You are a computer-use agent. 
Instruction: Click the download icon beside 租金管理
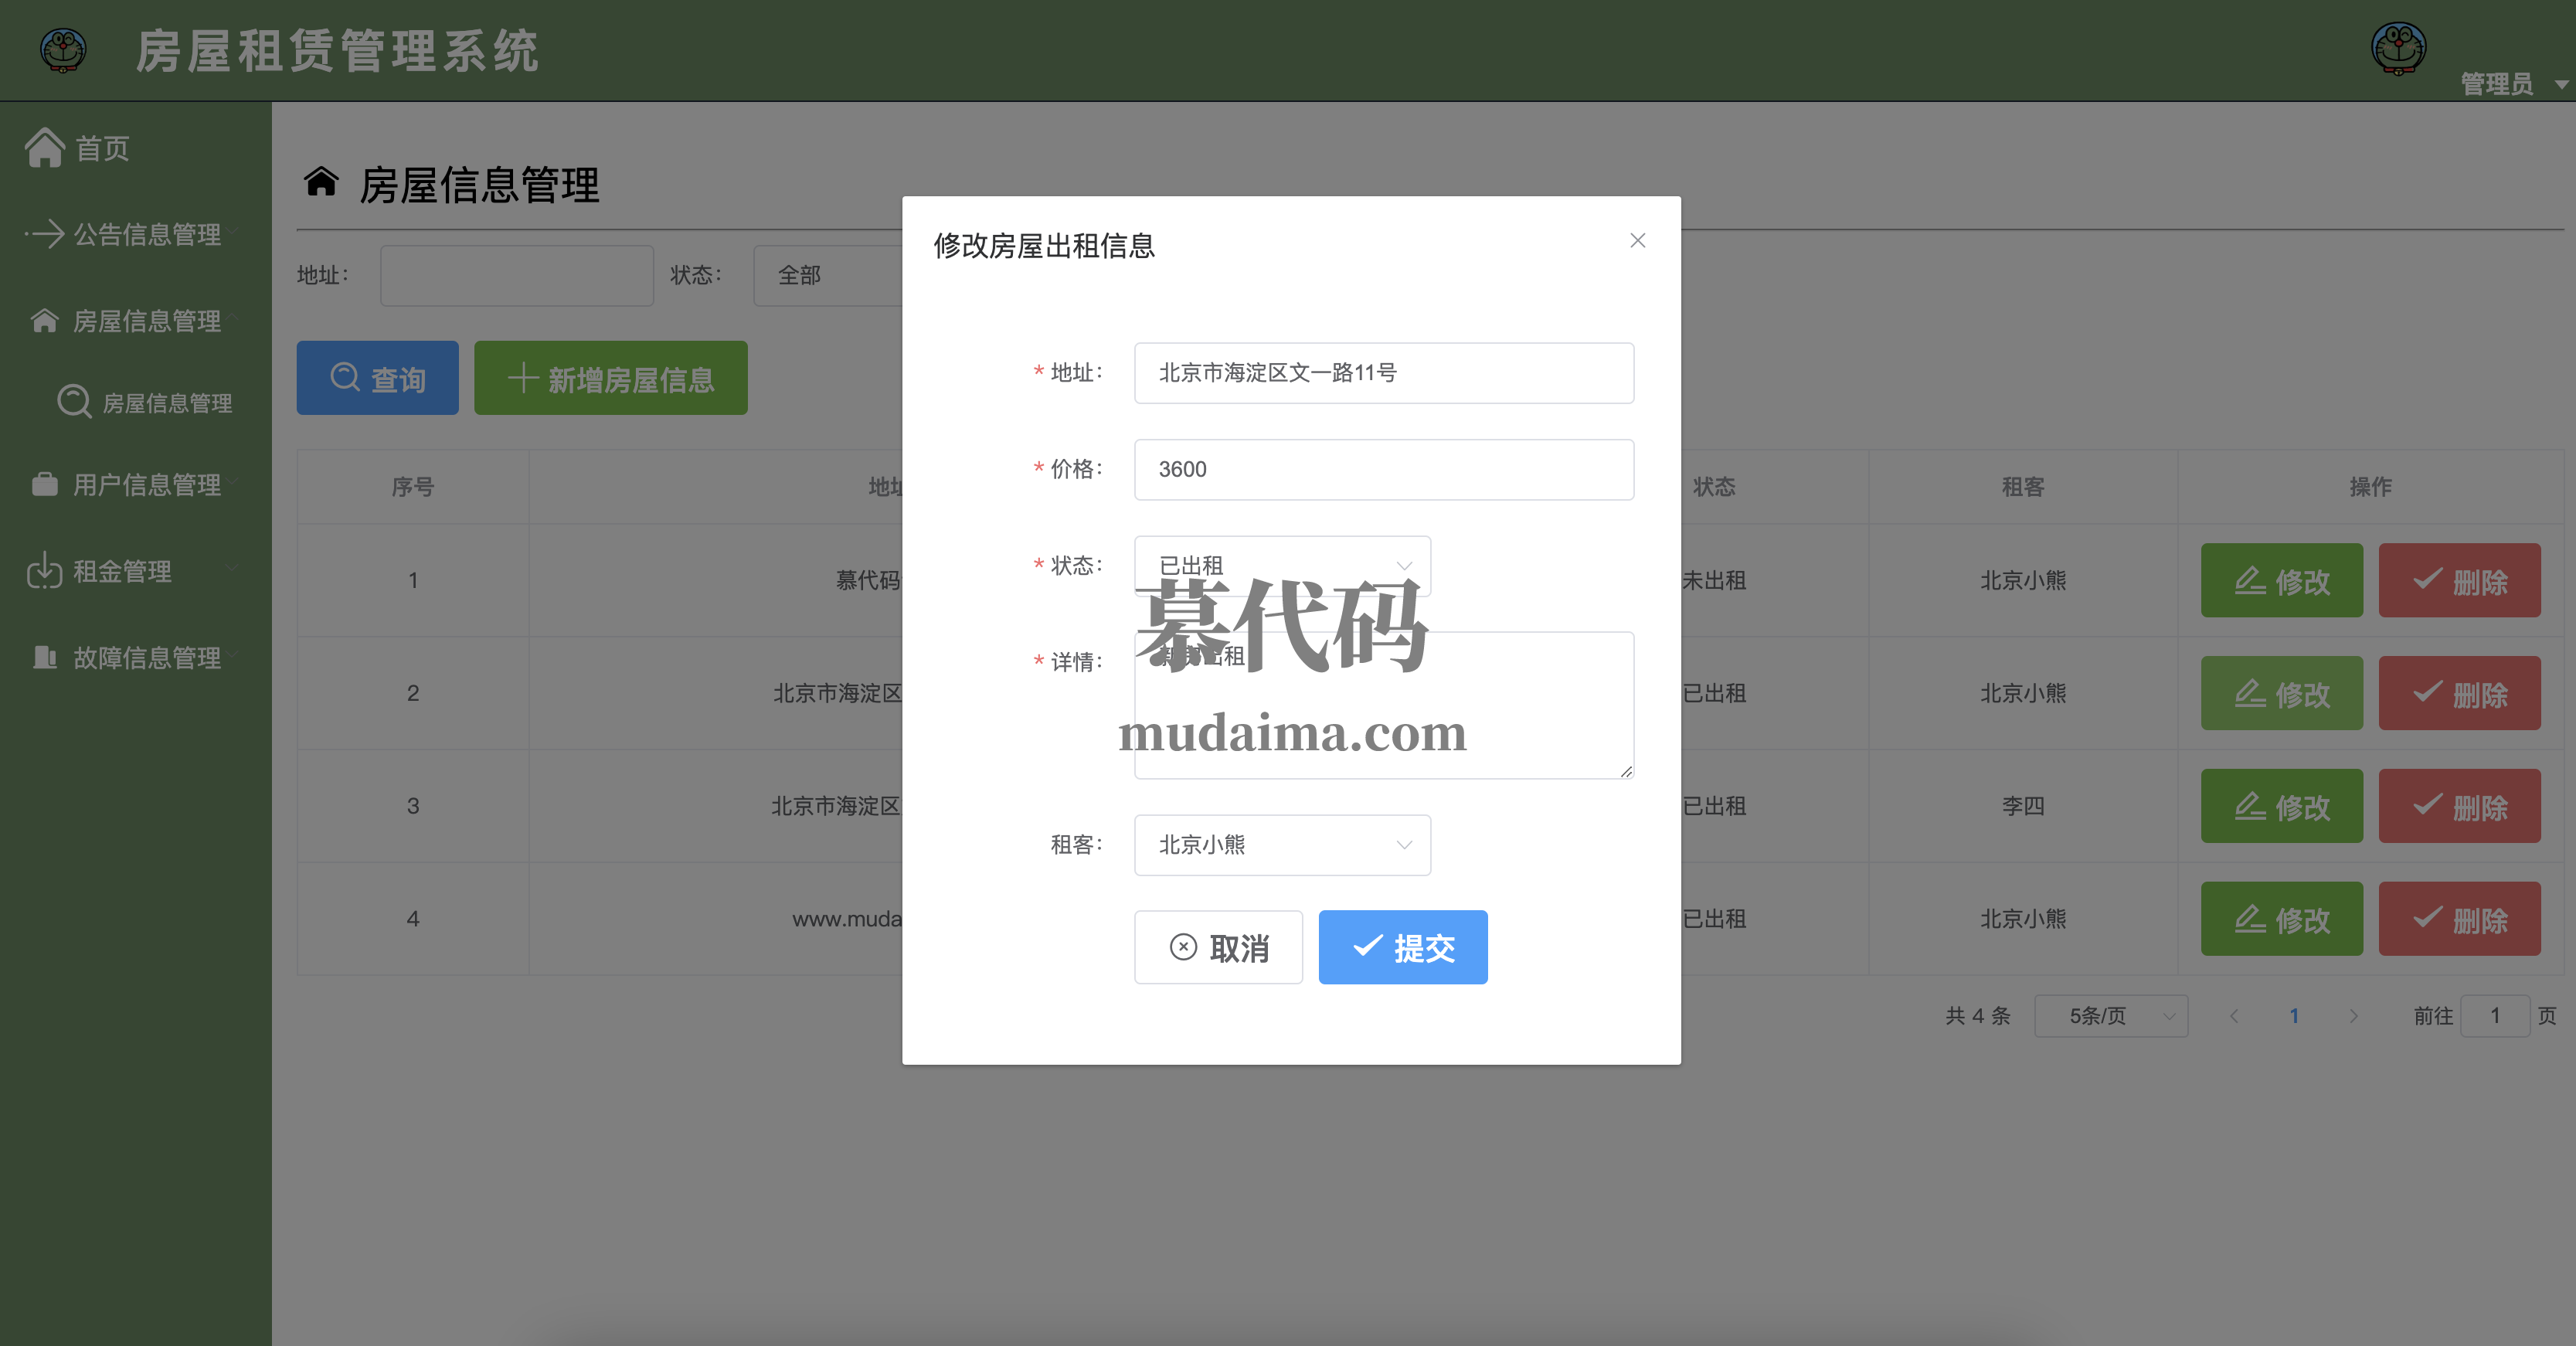pos(45,571)
